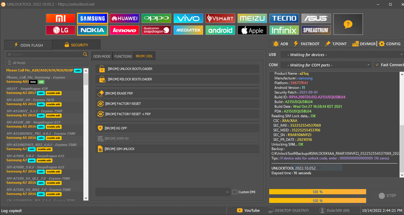This screenshot has width=404, height=215.
Task: Open the LG brand section
Action: coord(60,30)
